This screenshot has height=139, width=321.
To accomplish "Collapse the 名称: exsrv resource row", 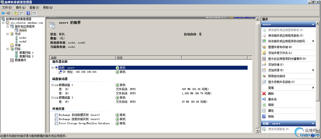I will [x=52, y=68].
